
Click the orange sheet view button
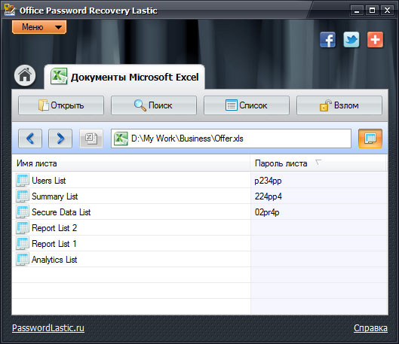pyautogui.click(x=370, y=139)
